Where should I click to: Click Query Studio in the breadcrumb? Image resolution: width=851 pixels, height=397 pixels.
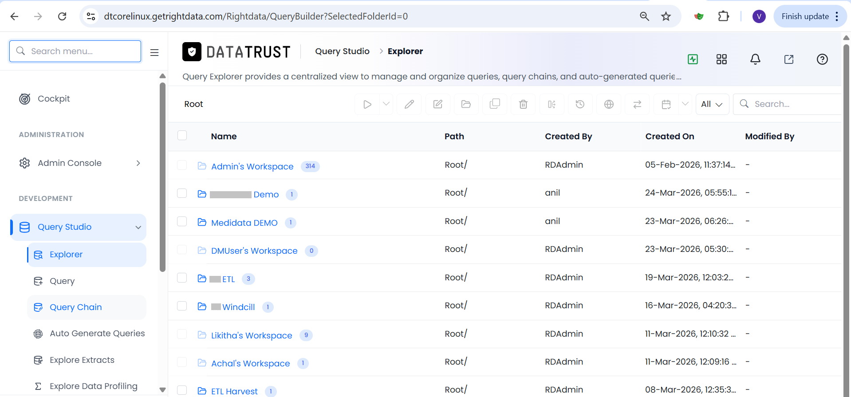coord(342,51)
